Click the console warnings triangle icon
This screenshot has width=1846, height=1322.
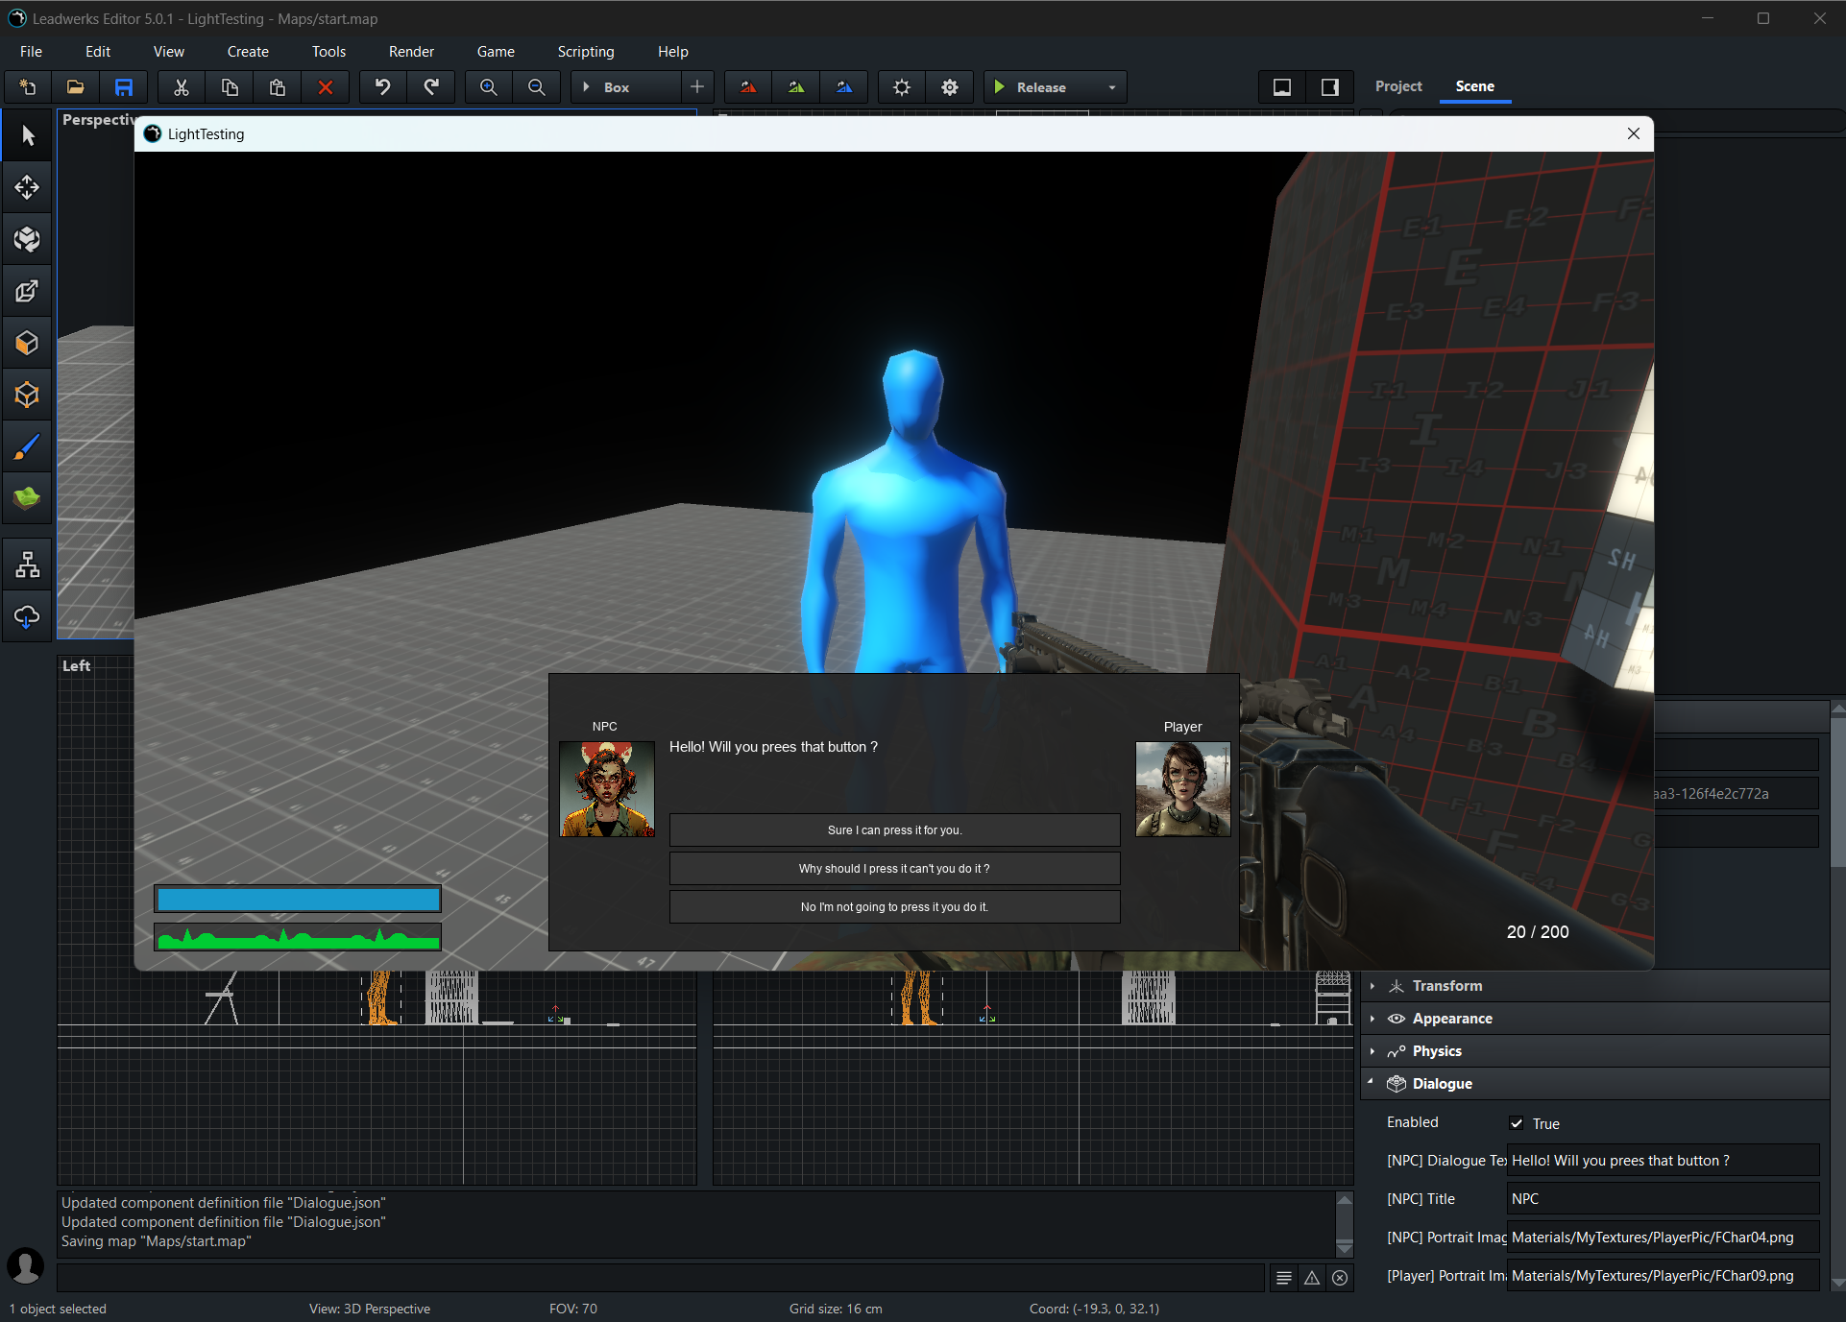tap(1312, 1278)
